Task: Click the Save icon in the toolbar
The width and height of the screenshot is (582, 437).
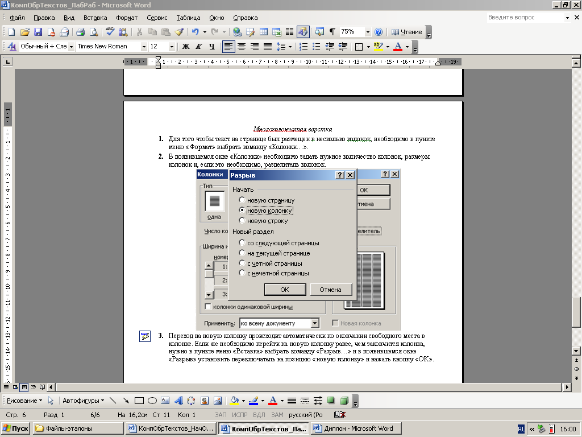Action: coord(38,32)
